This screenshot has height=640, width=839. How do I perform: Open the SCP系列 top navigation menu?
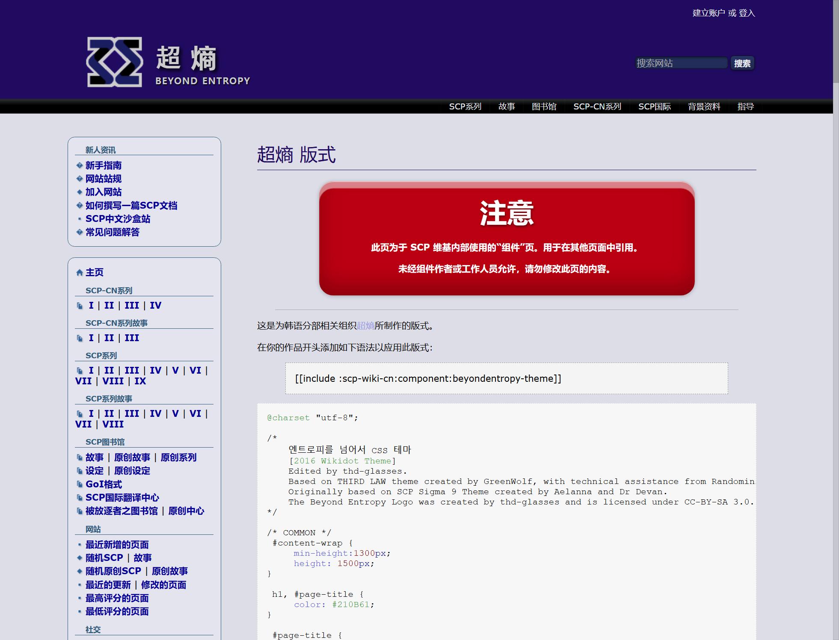click(465, 106)
